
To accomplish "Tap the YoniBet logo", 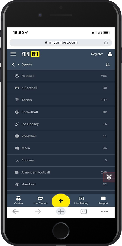I will (30, 54).
